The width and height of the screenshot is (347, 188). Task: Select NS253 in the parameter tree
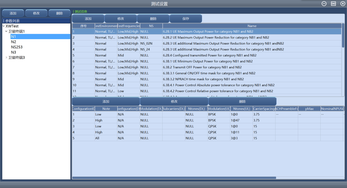click(17, 47)
